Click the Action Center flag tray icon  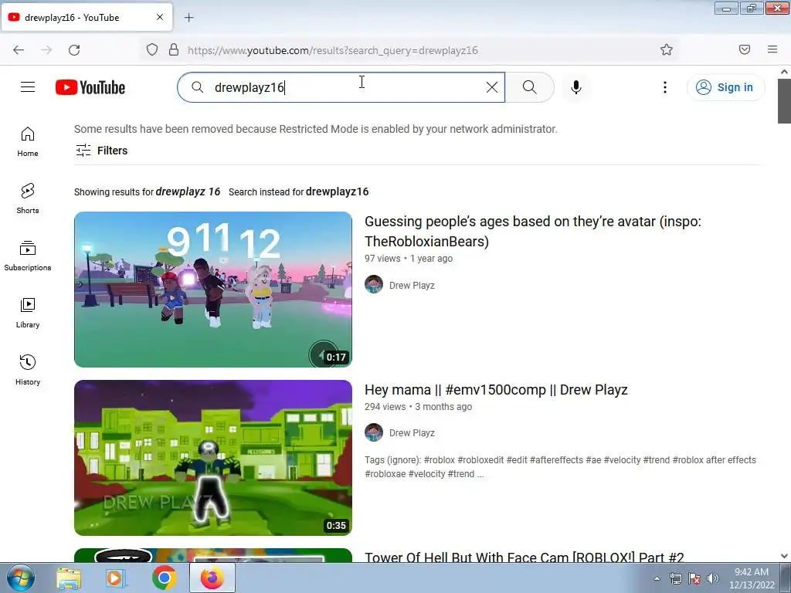click(694, 578)
